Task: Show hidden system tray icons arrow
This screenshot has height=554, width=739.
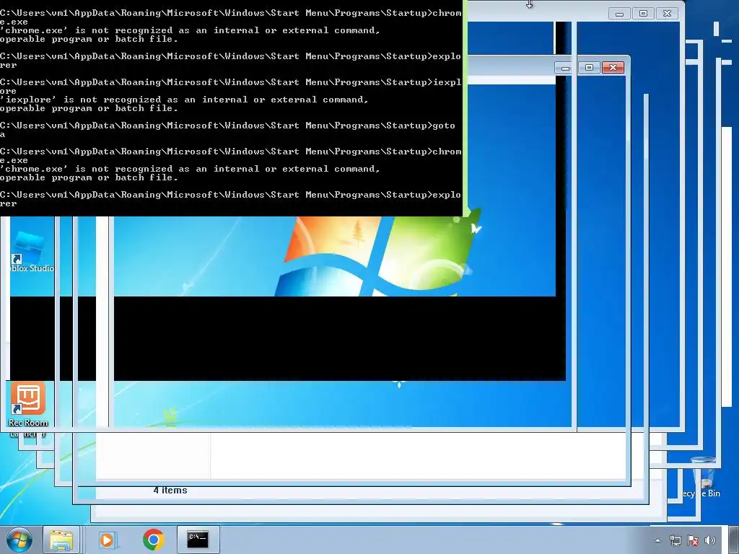Action: pos(657,541)
